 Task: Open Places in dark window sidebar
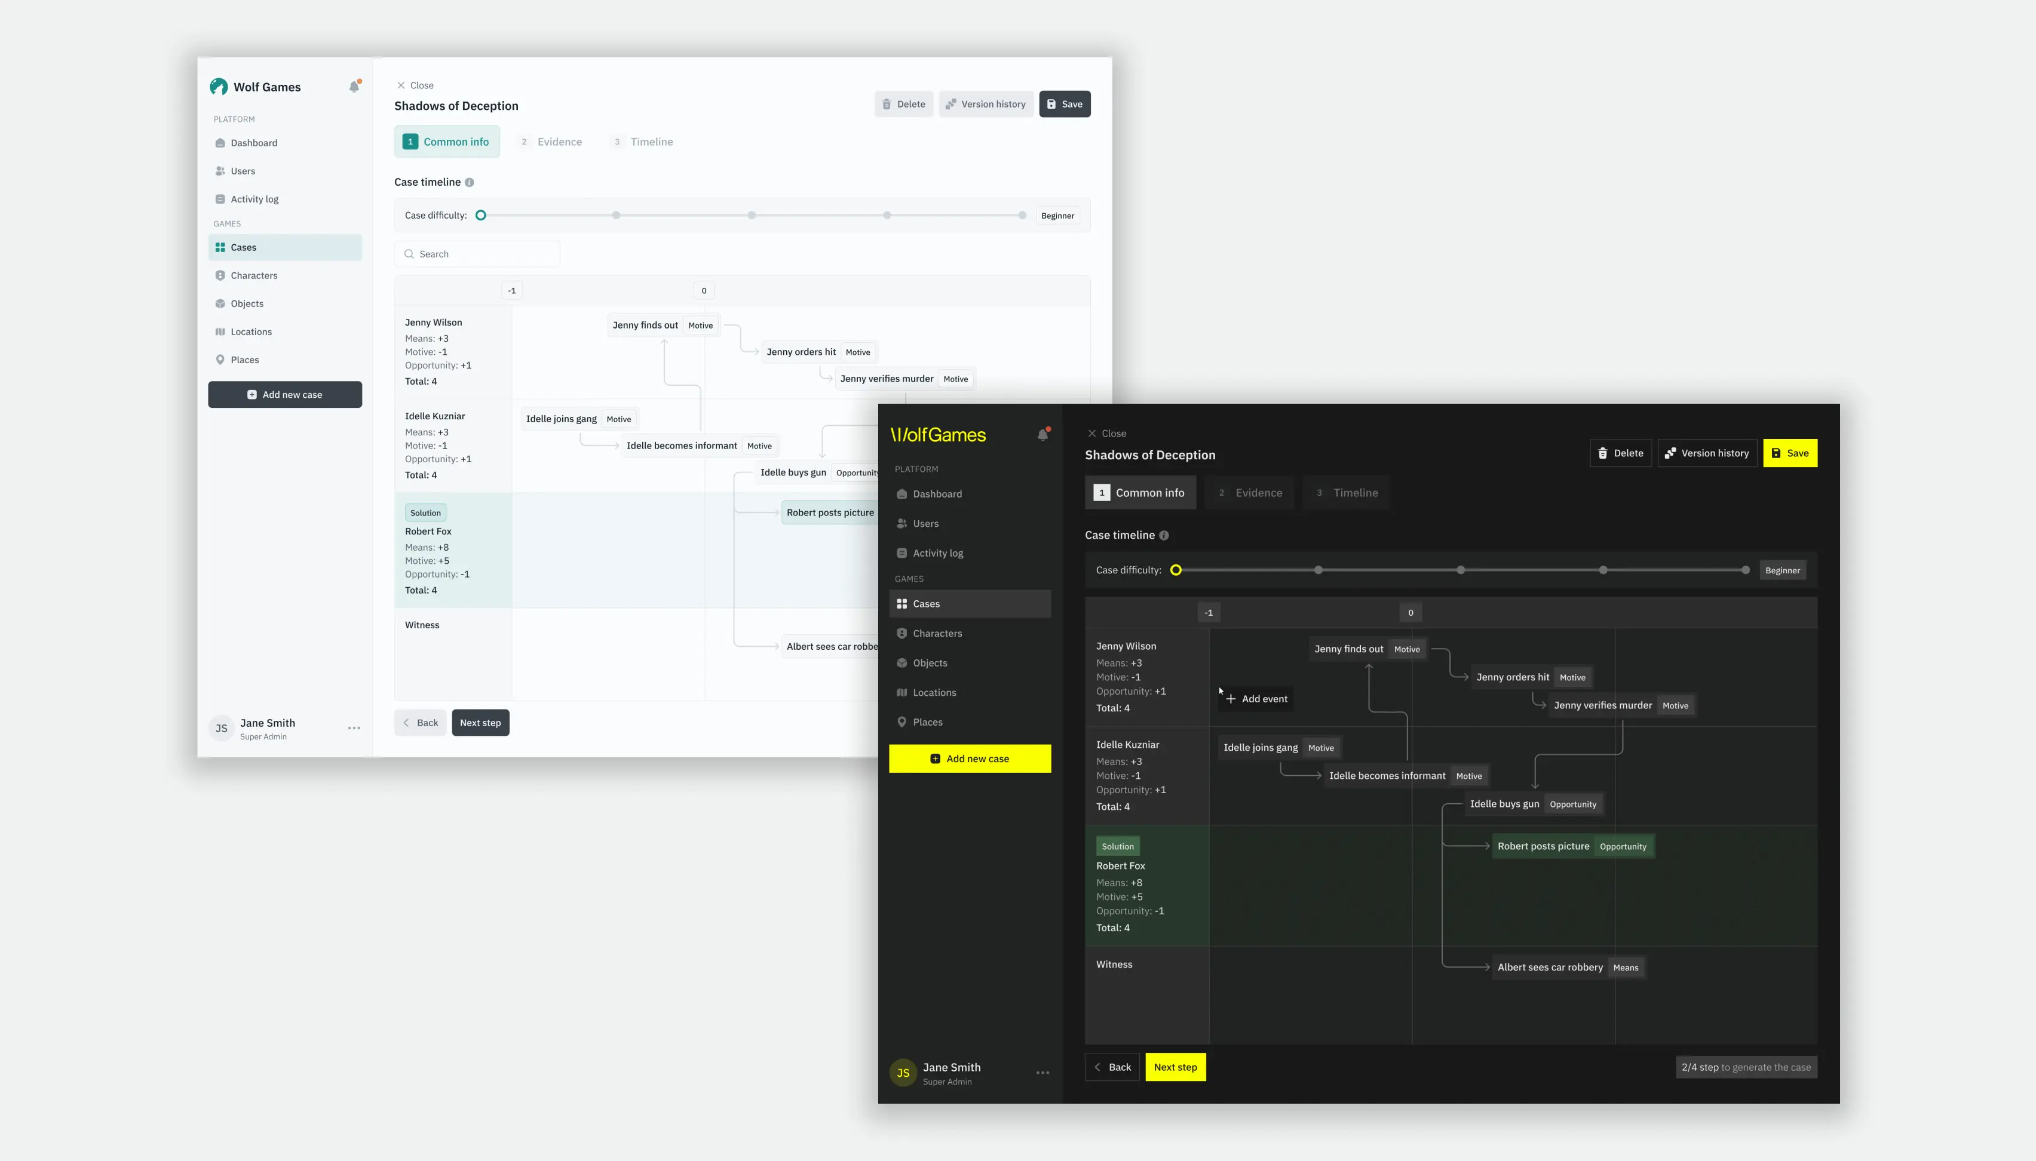(970, 723)
